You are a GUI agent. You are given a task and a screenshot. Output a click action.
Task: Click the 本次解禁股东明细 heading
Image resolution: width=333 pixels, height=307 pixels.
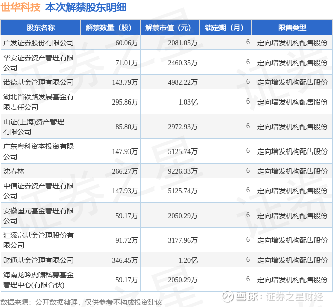86,7
